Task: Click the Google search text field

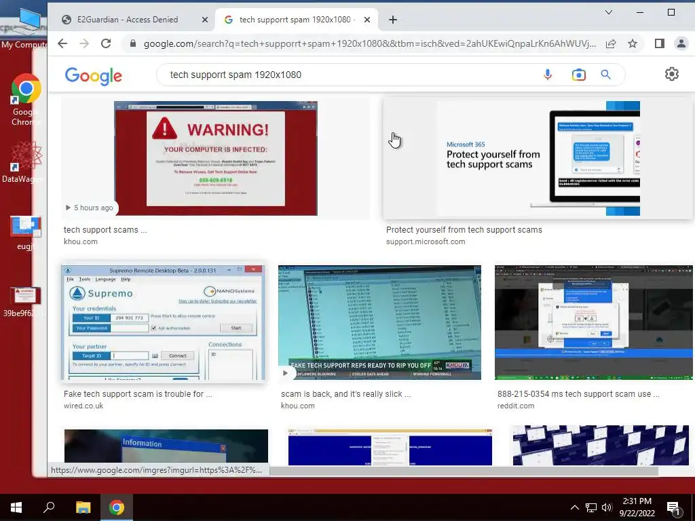Action: [x=350, y=75]
